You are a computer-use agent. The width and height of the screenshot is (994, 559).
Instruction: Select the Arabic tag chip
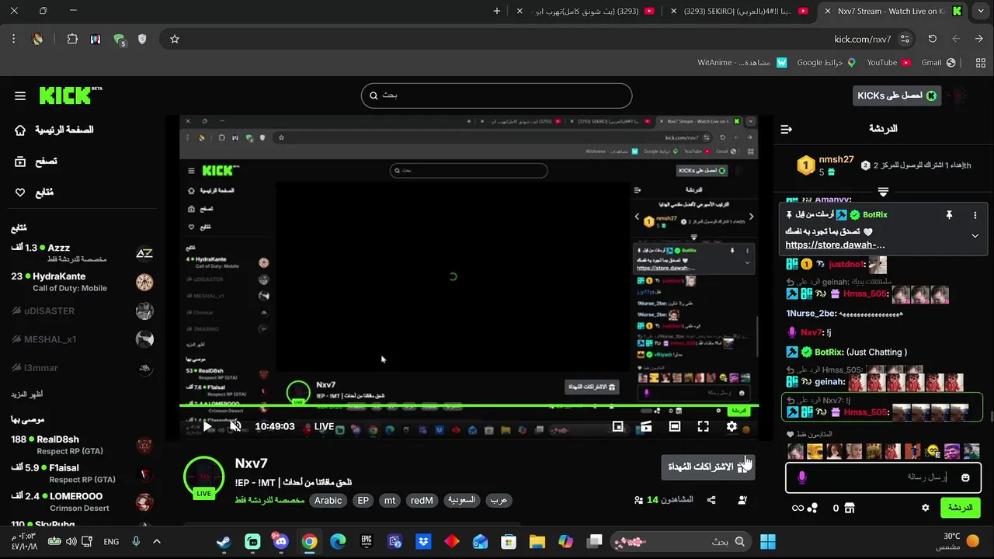click(328, 501)
